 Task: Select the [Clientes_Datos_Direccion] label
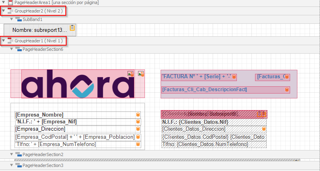click(x=214, y=129)
